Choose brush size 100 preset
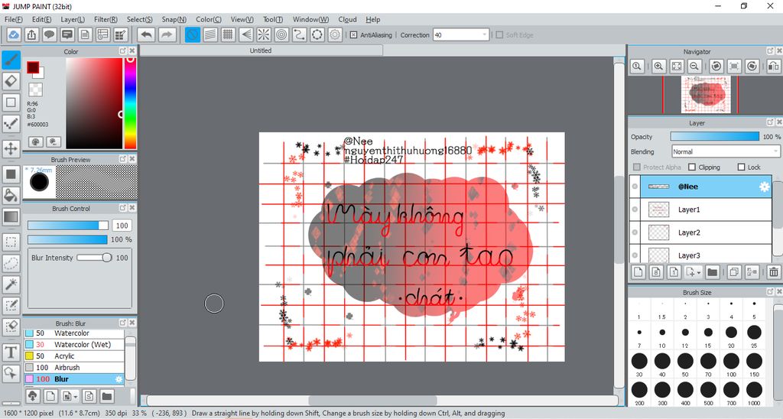 point(731,363)
